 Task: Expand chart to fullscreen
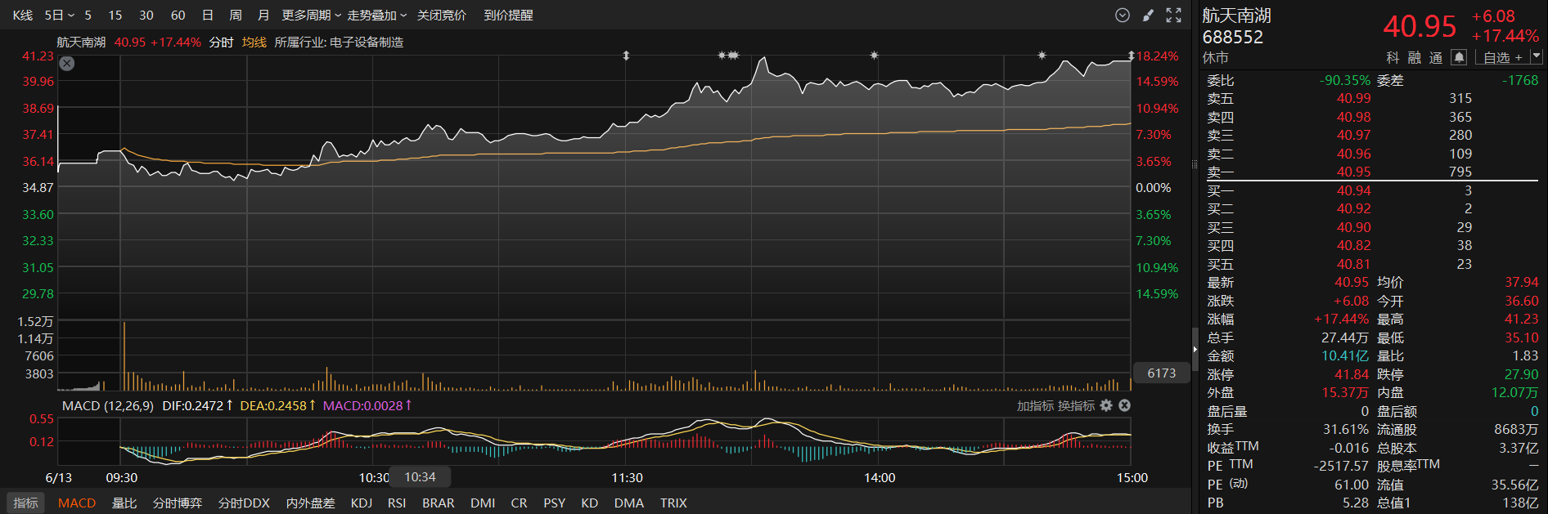click(x=1173, y=15)
